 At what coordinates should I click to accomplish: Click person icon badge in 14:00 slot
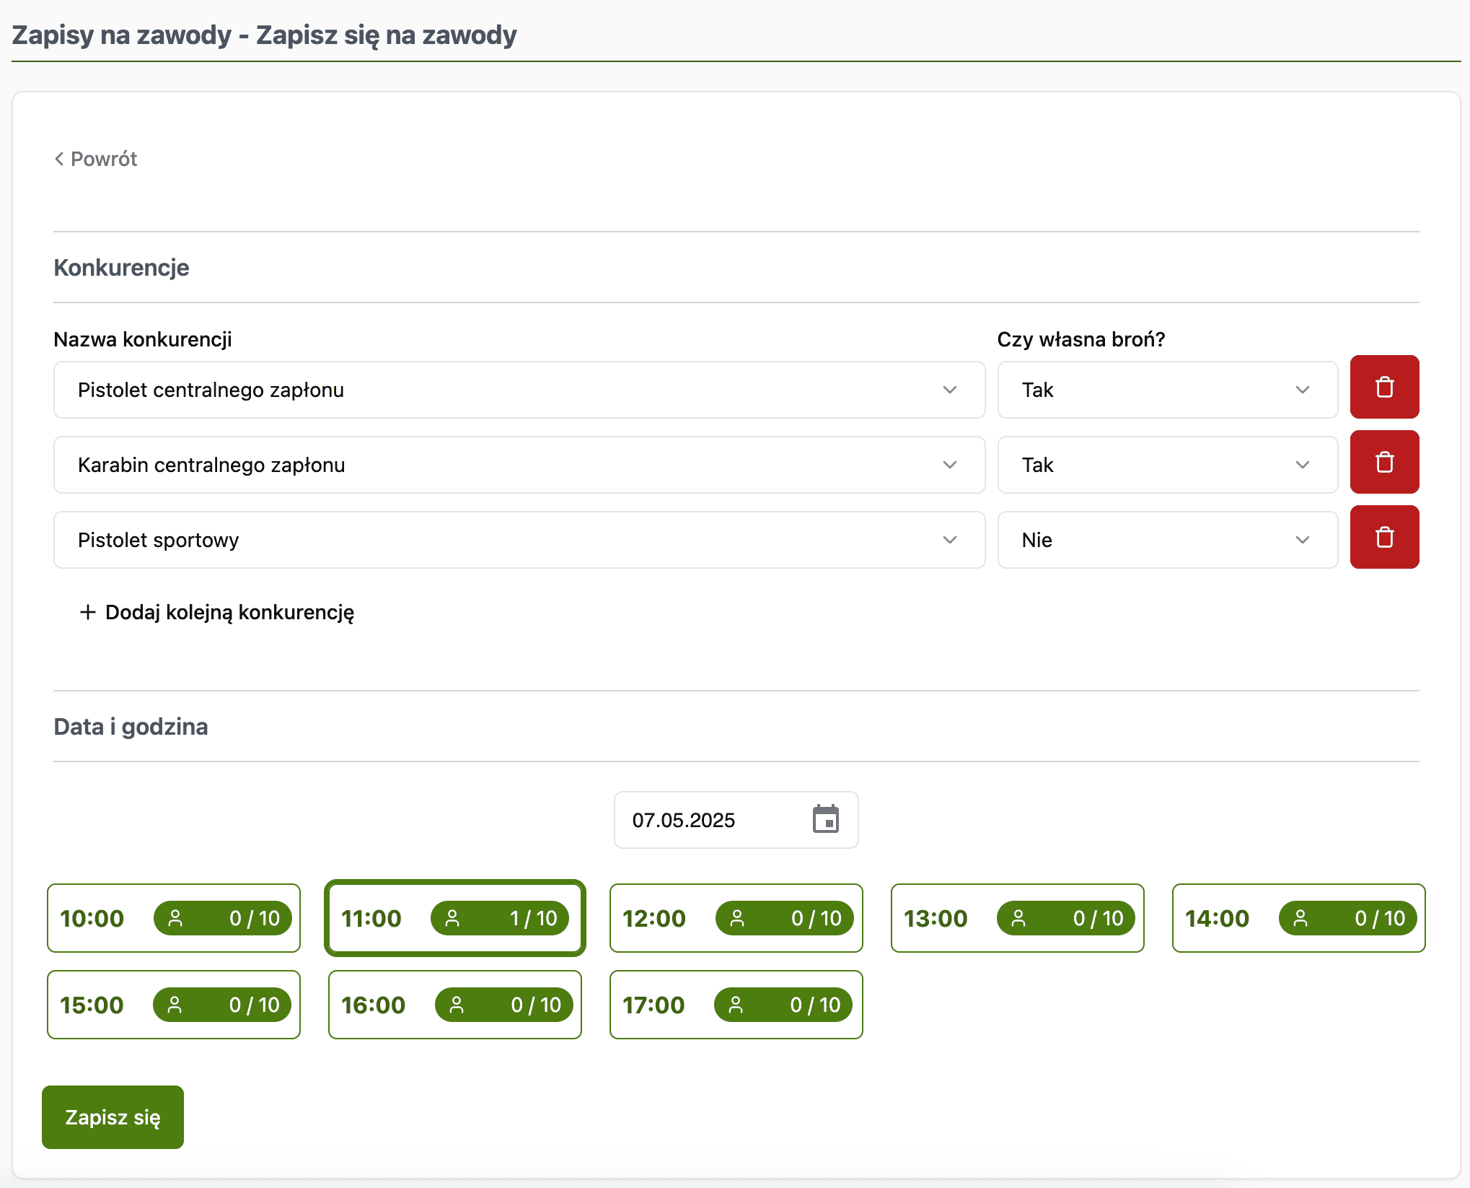pos(1300,918)
